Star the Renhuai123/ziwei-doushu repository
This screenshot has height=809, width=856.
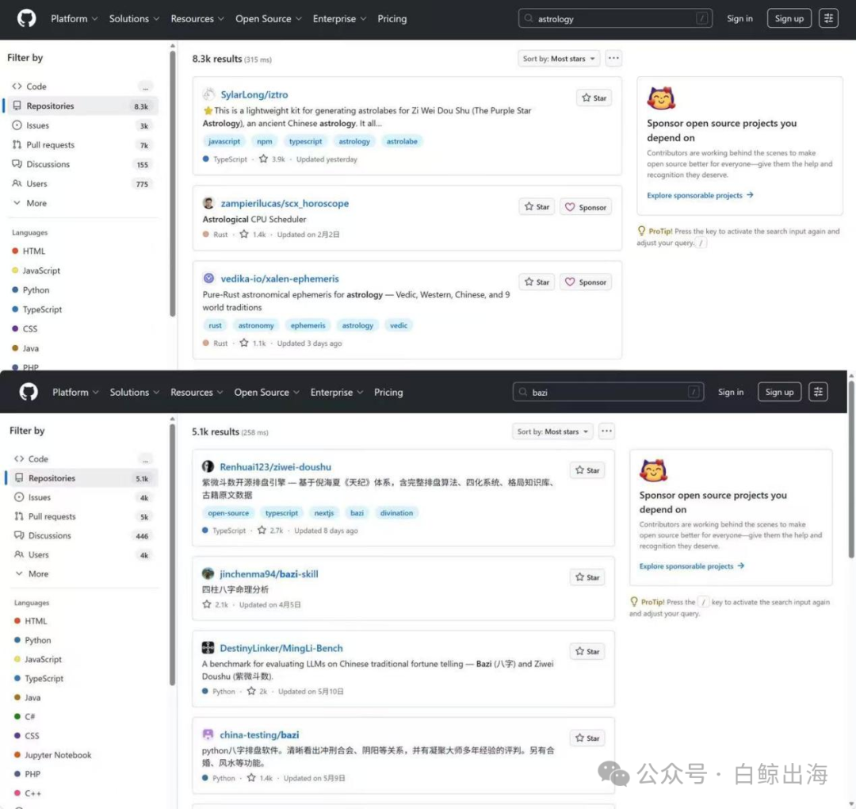coord(587,470)
